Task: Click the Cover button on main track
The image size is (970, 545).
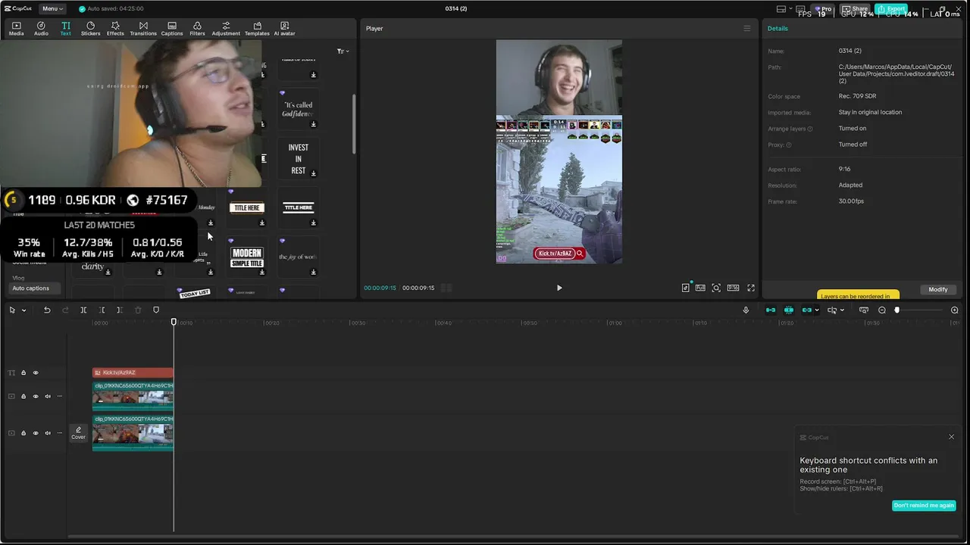Action: [78, 433]
